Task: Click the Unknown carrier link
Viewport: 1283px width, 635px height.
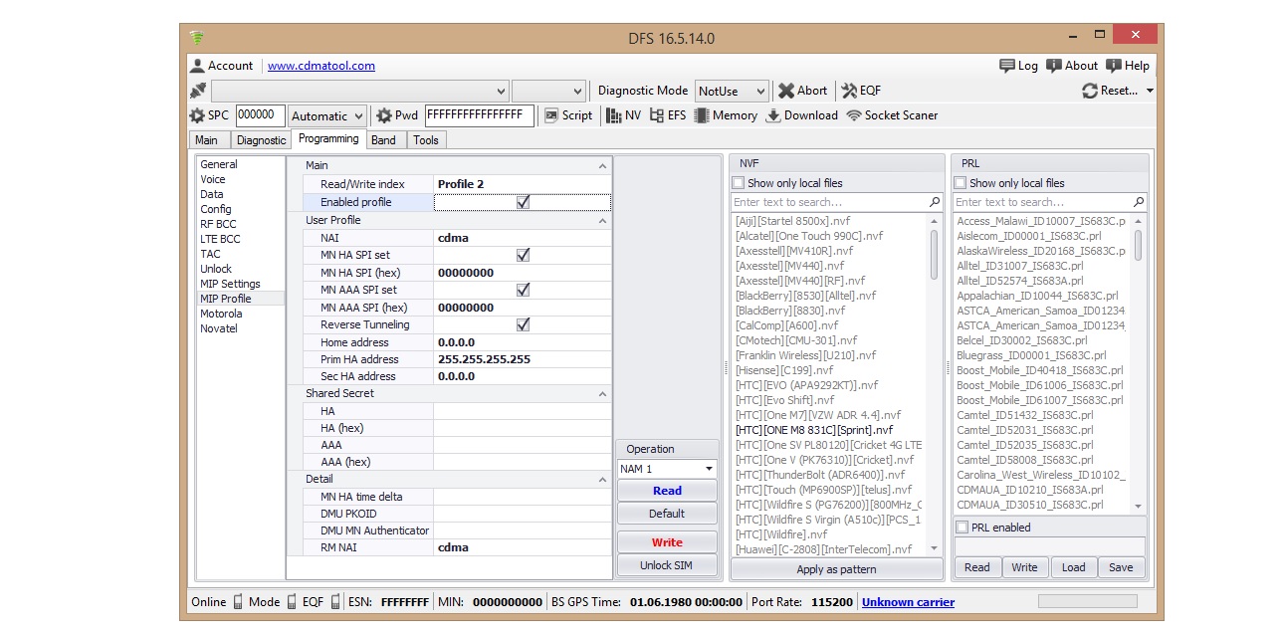Action: click(908, 602)
